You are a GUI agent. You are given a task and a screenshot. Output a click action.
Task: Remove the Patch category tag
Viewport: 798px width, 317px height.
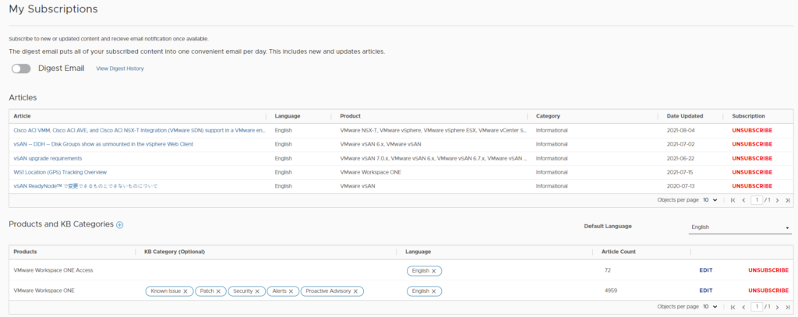coord(218,291)
